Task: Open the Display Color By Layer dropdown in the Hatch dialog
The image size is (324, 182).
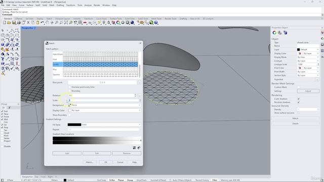Action: pos(105,110)
